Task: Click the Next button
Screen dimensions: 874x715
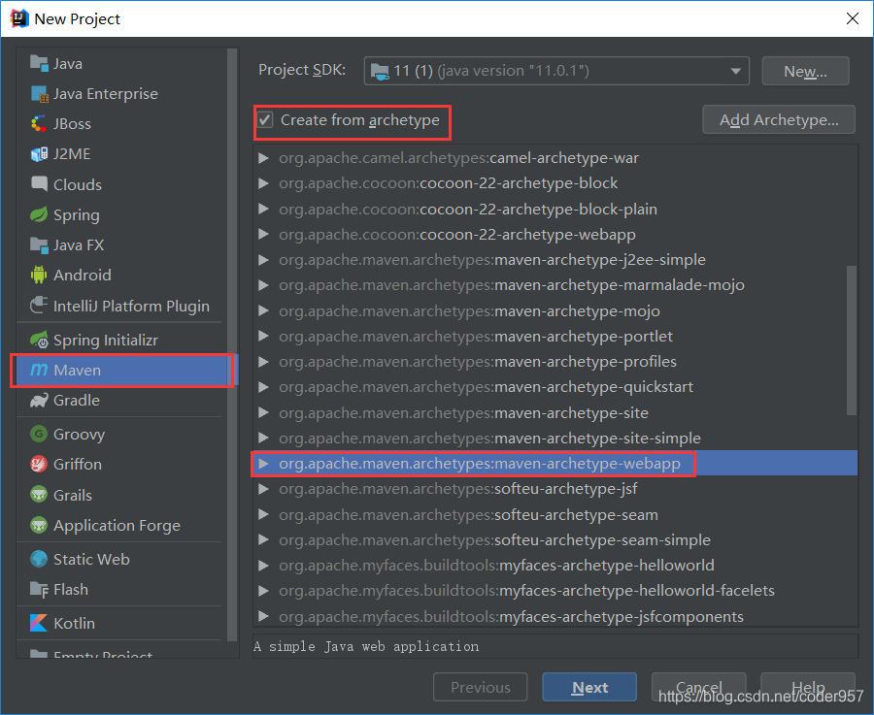Action: (x=589, y=687)
